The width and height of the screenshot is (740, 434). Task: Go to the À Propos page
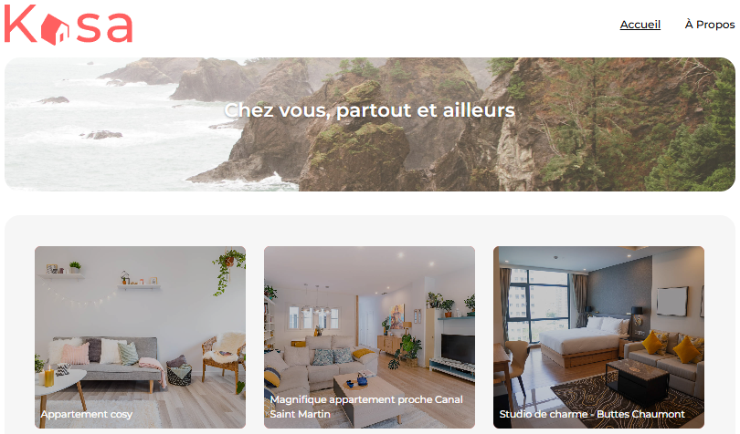[710, 25]
